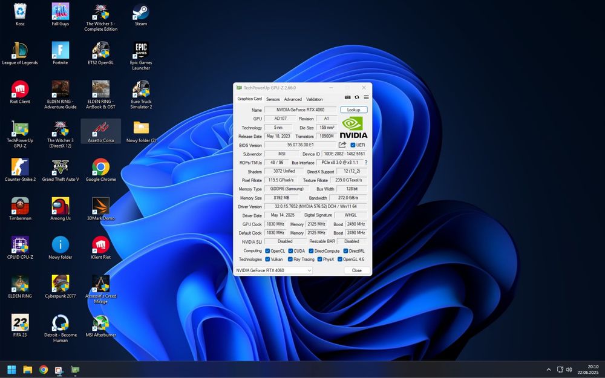Click the BIOS export share icon

point(342,145)
